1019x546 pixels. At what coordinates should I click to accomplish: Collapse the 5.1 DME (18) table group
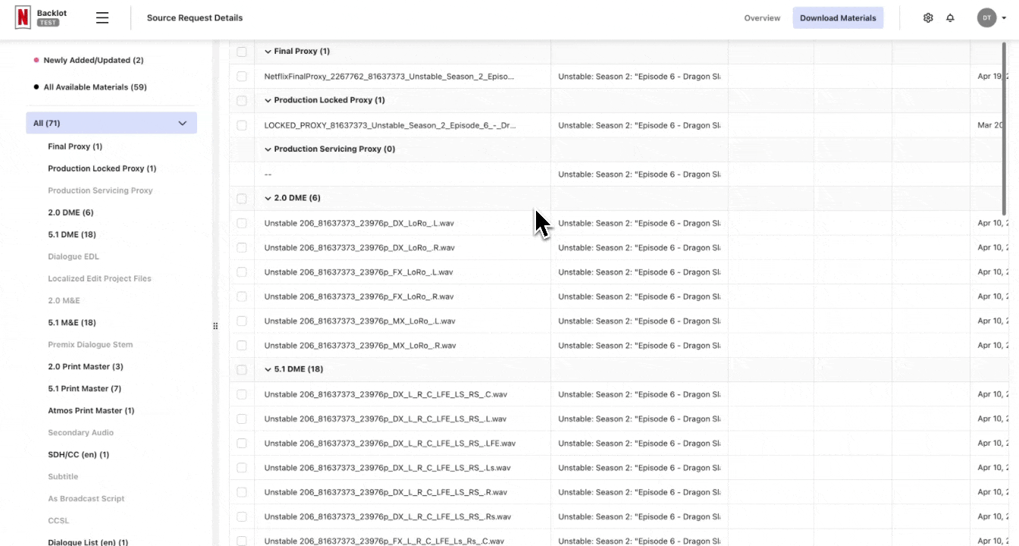tap(268, 369)
